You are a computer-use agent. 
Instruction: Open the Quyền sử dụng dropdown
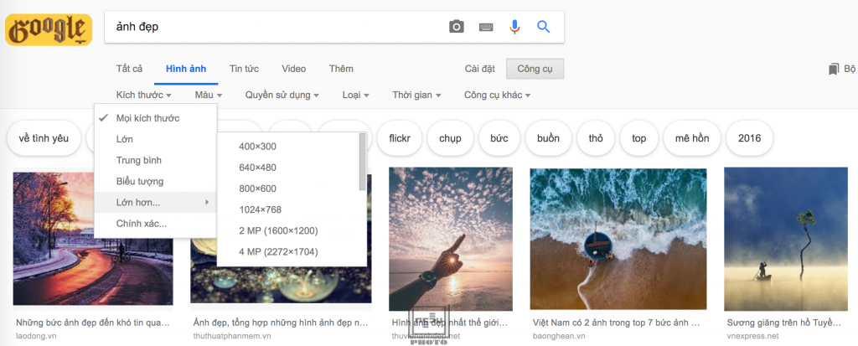(282, 96)
